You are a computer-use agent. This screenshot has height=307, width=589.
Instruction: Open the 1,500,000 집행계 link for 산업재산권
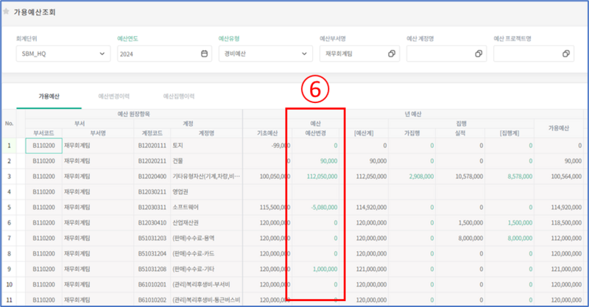pyautogui.click(x=520, y=223)
